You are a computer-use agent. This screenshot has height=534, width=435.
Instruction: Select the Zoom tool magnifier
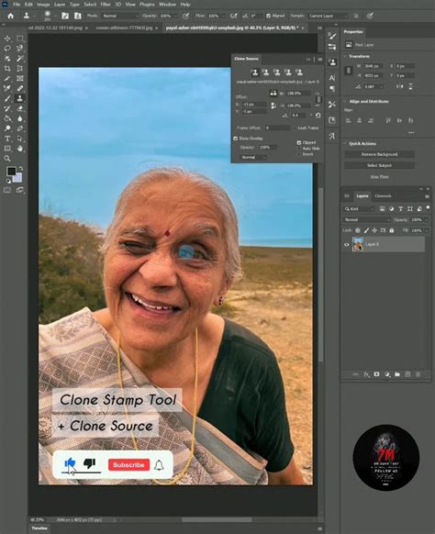pos(7,159)
